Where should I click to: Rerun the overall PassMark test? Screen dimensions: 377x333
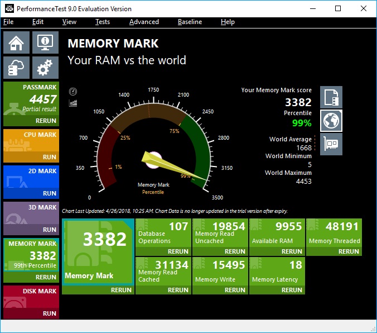46,121
